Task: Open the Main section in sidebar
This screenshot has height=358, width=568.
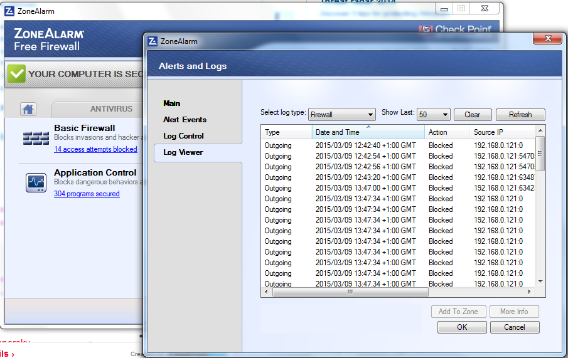Action: [172, 103]
